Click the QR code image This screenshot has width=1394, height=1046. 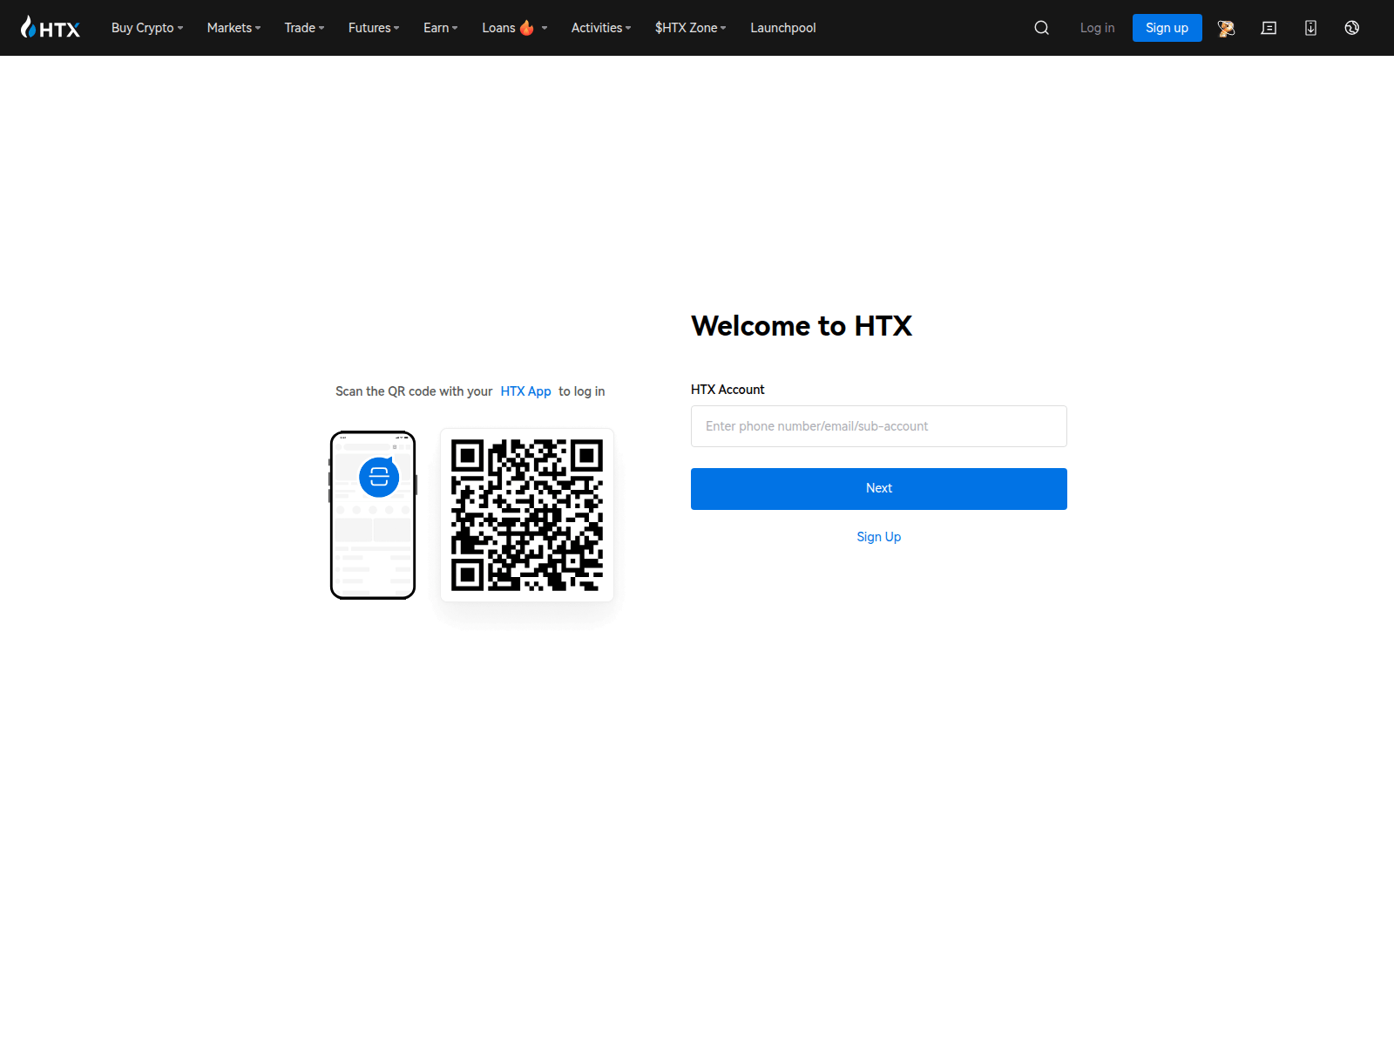pos(527,515)
